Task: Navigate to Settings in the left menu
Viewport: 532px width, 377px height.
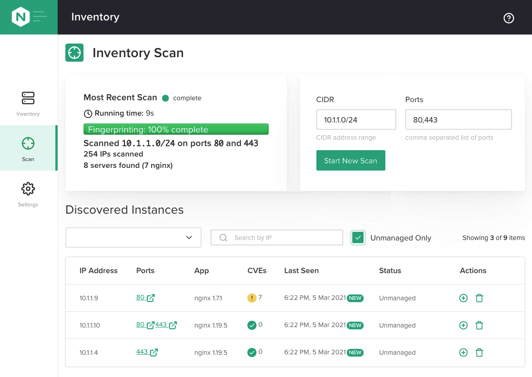Action: click(x=28, y=205)
